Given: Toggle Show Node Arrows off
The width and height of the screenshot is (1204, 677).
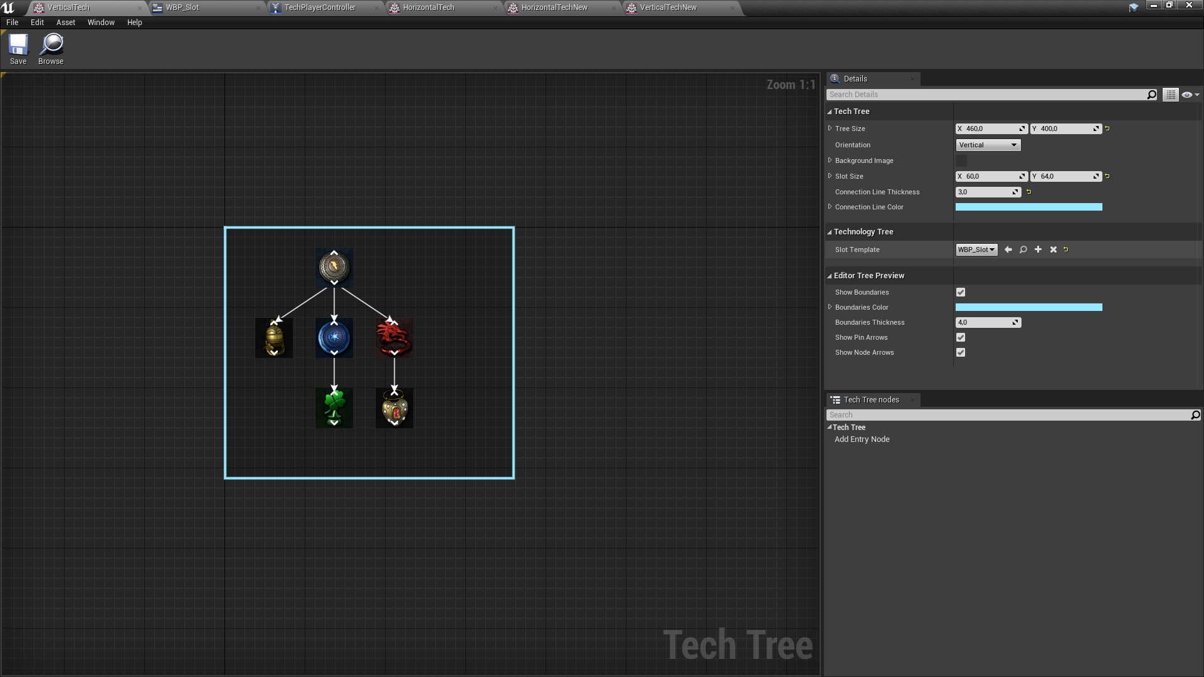Looking at the screenshot, I should coord(961,352).
